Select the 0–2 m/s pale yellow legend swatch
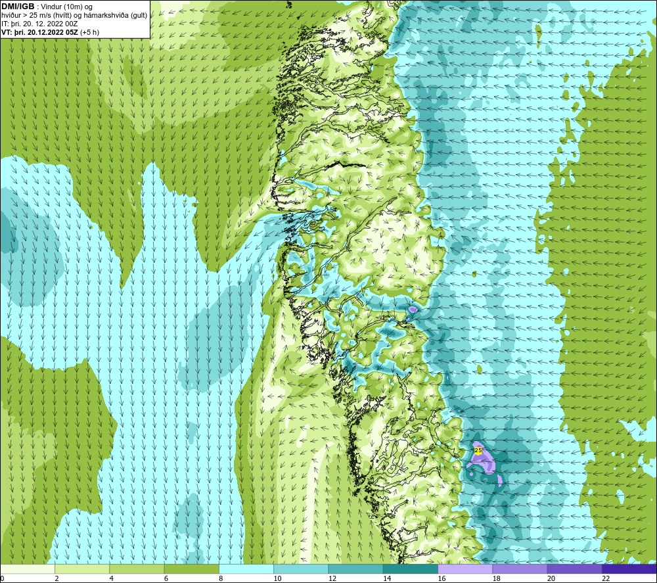The image size is (657, 583). [27, 569]
